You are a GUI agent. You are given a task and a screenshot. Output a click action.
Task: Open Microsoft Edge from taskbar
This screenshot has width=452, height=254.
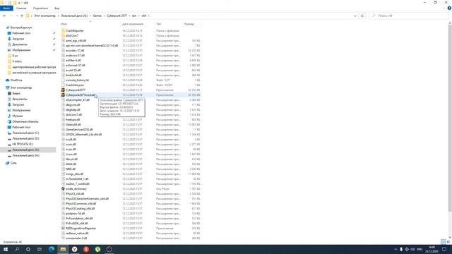52,249
